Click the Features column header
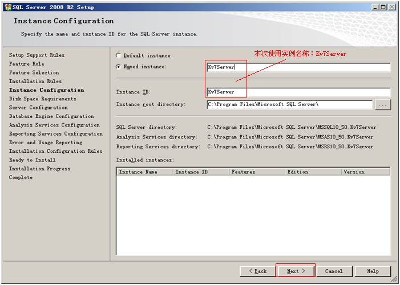The image size is (400, 285). click(257, 172)
